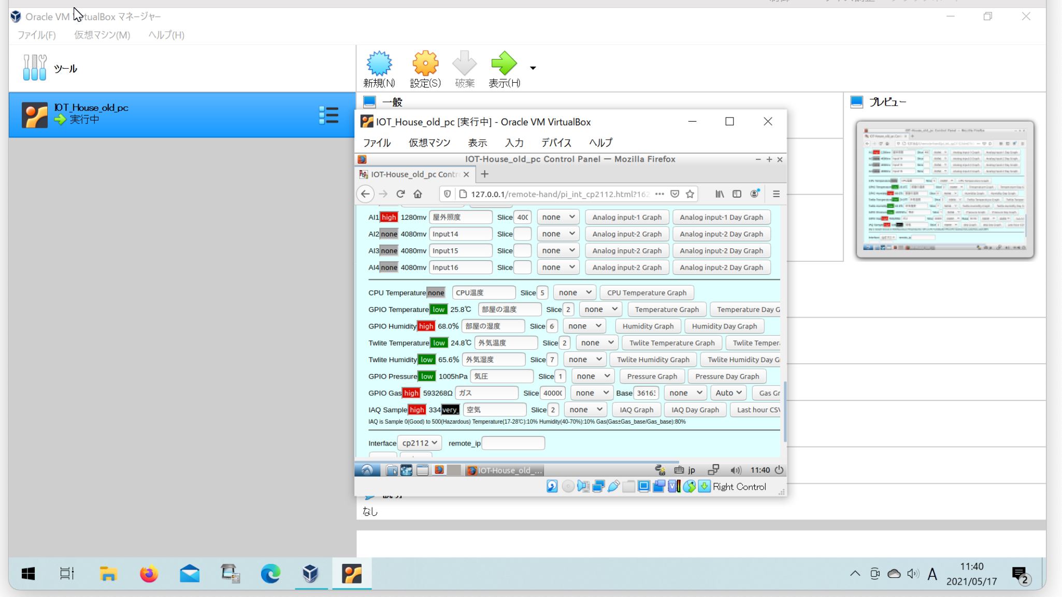Click the Analog input-1 Graph icon
Viewport: 1062px width, 597px height.
626,216
